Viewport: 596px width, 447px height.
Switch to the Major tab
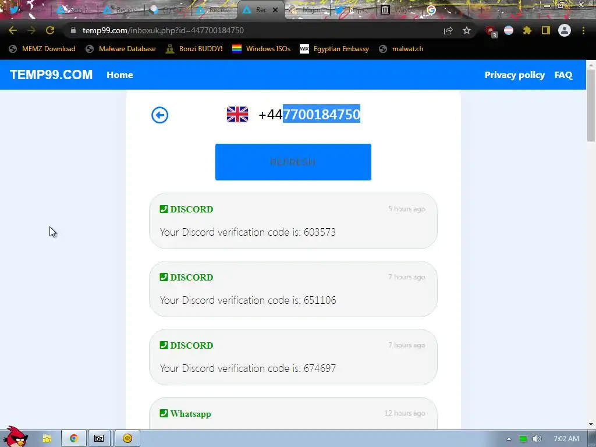tap(307, 10)
